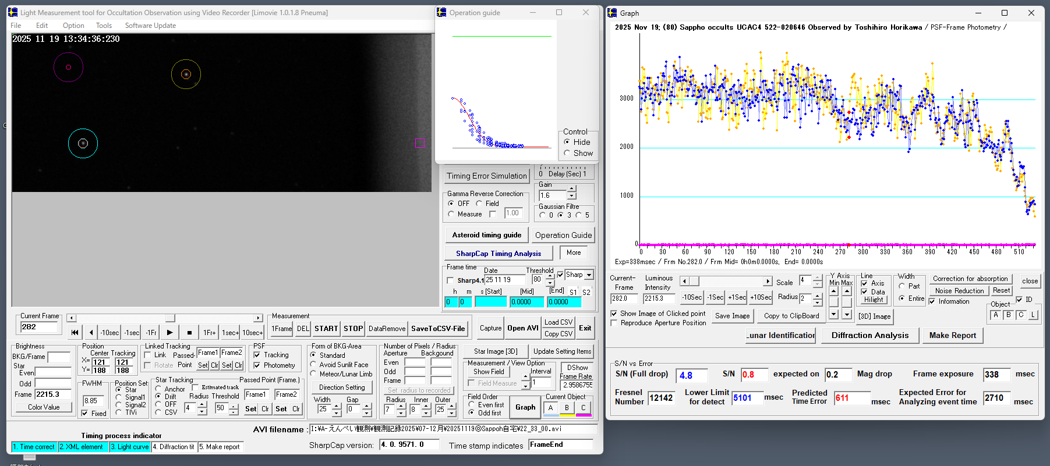Select the Show radio button in Control
1050x466 pixels.
[x=567, y=153]
